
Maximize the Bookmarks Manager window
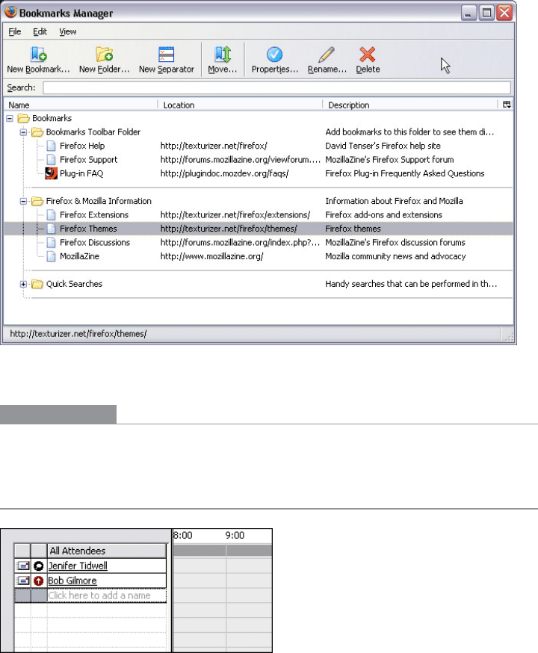[486, 13]
